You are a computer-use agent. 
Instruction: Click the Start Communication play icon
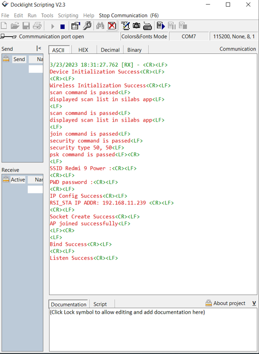click(53, 26)
